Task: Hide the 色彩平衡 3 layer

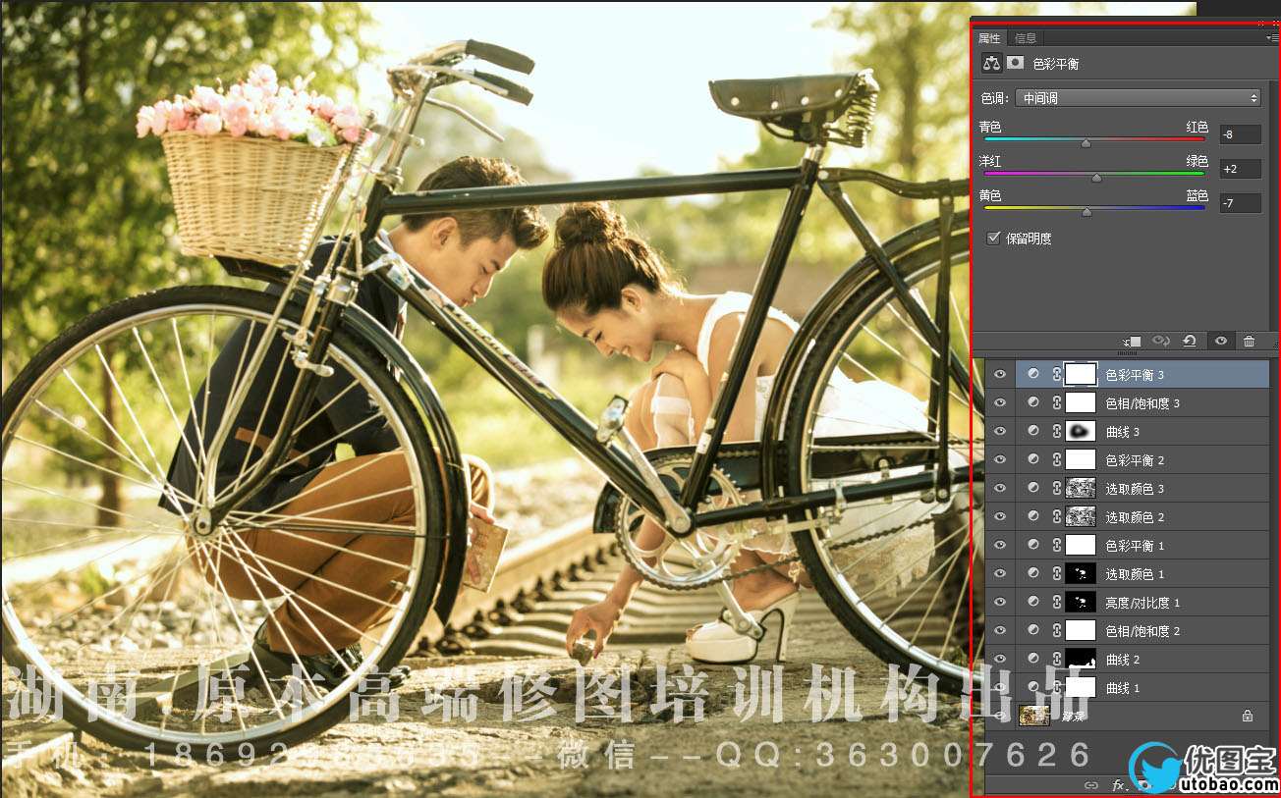Action: [x=1000, y=374]
